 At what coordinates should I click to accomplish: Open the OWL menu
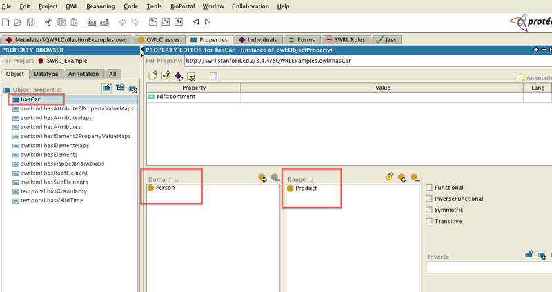(x=72, y=6)
